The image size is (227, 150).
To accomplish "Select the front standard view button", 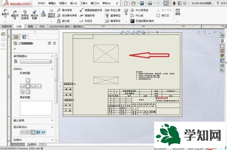I will pyautogui.click(x=28, y=86).
